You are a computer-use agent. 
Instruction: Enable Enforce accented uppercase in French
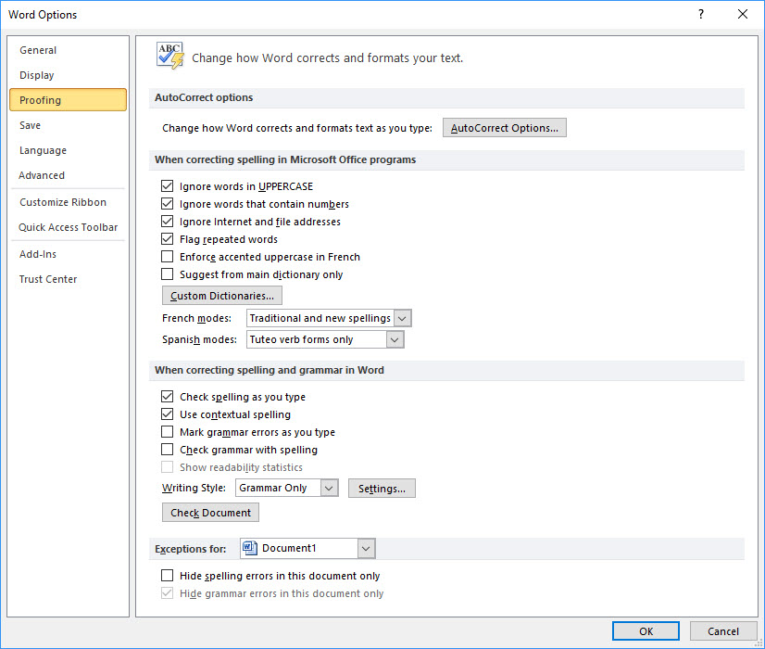168,257
